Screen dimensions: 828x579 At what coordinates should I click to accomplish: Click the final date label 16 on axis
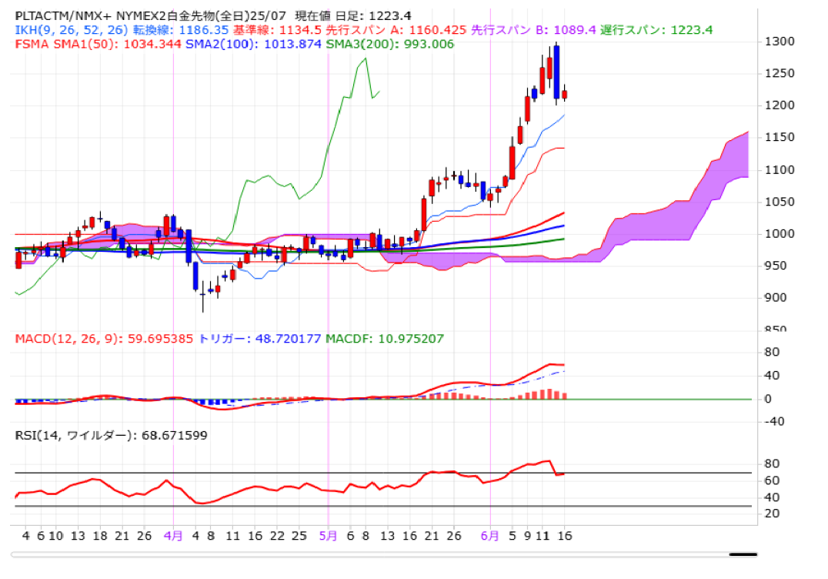[x=565, y=536]
